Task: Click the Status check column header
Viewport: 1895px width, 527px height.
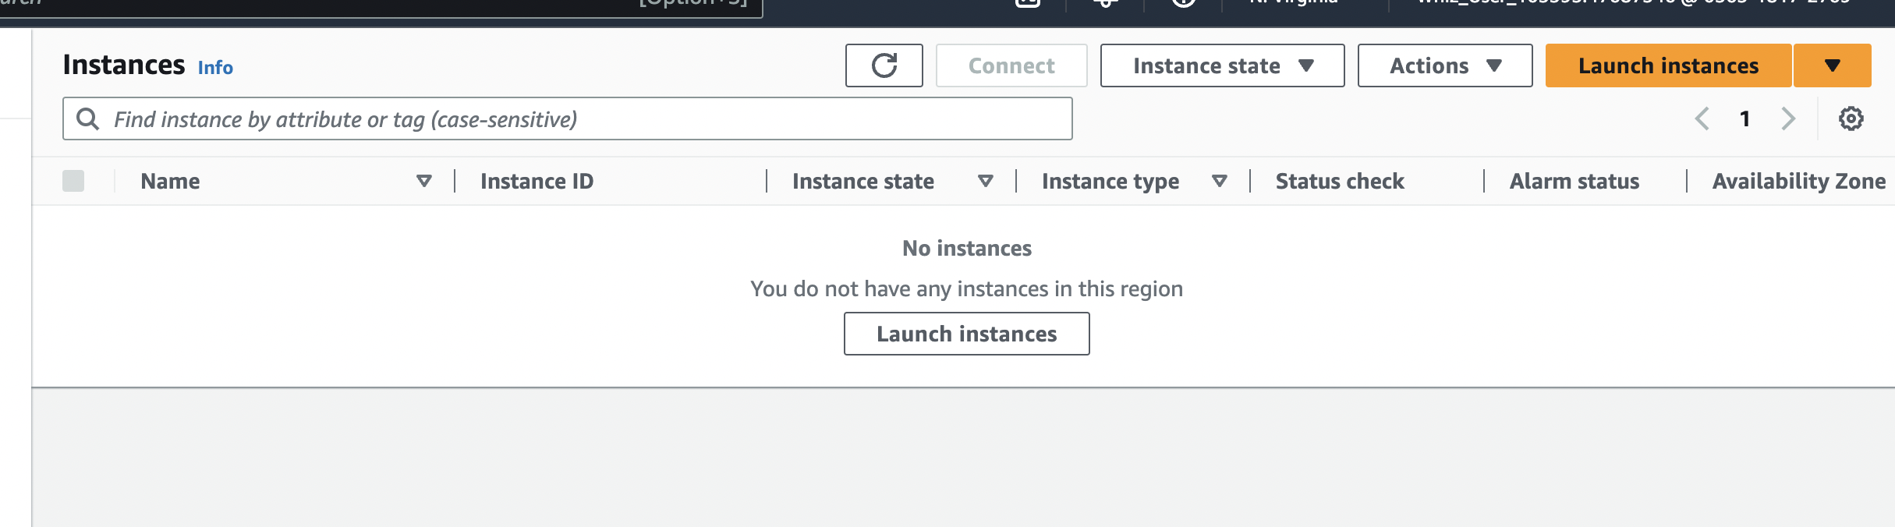Action: pyautogui.click(x=1339, y=181)
